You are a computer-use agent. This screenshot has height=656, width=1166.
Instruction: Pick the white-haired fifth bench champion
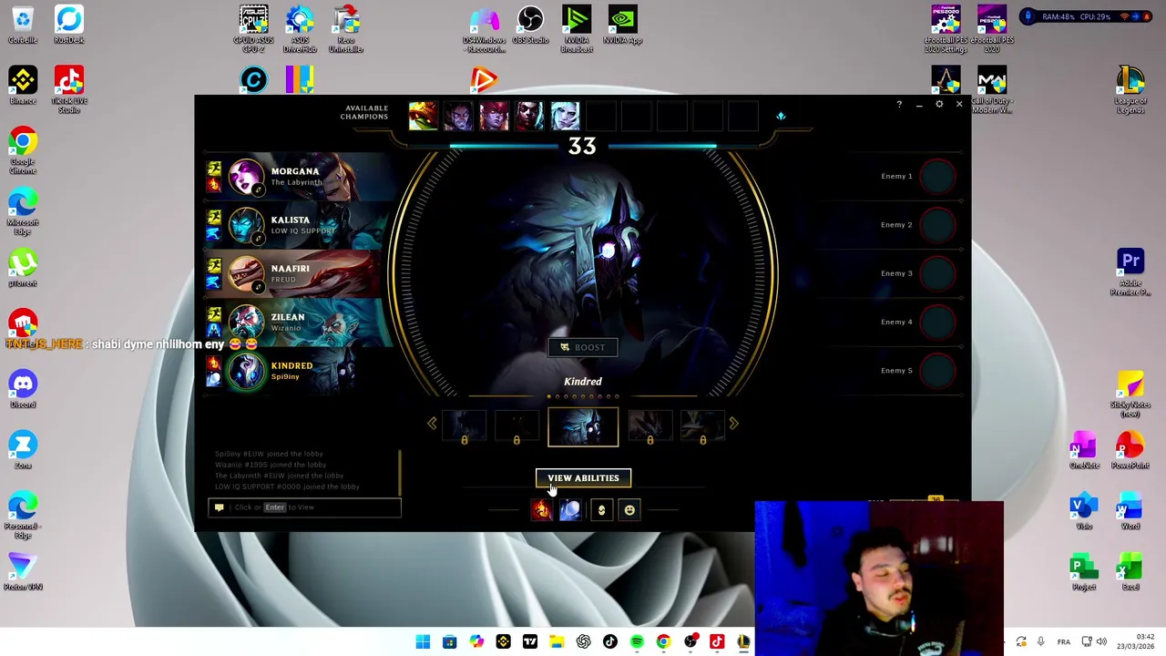tap(565, 116)
